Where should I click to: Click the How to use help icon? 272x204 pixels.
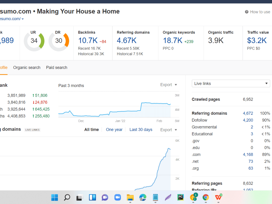pyautogui.click(x=246, y=12)
